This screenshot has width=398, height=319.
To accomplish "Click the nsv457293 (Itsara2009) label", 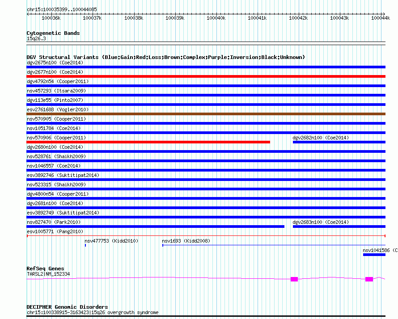I will (56, 91).
